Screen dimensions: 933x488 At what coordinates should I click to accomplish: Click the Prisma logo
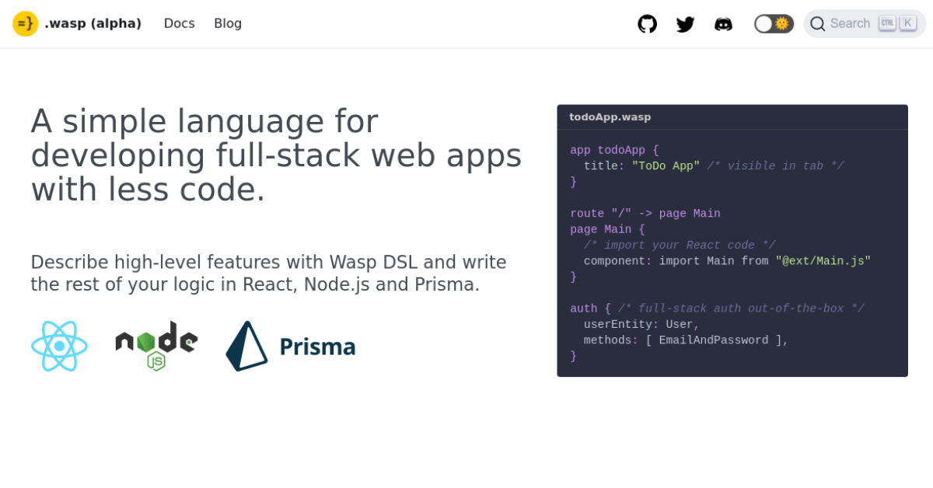click(x=290, y=346)
